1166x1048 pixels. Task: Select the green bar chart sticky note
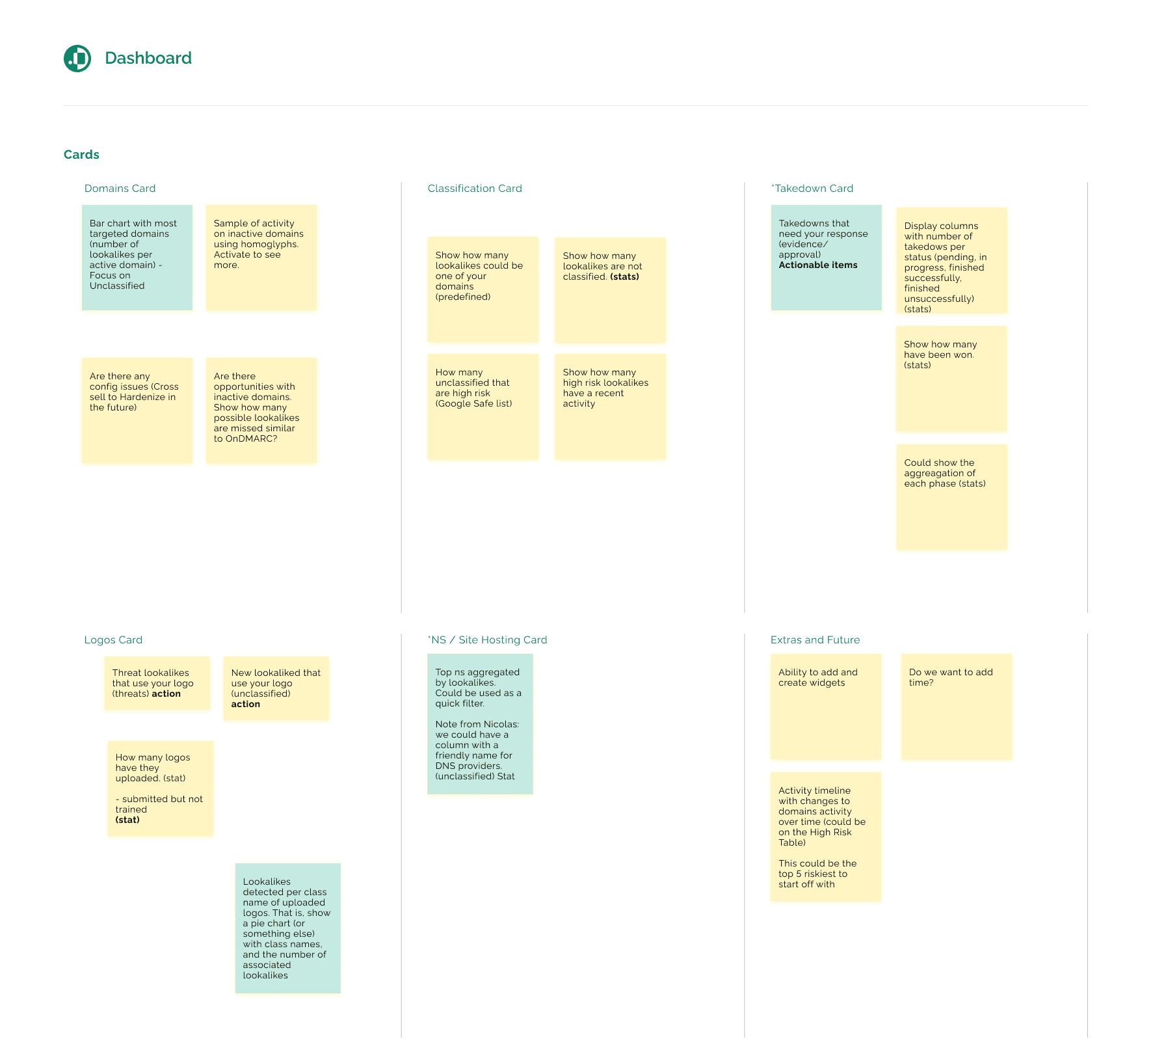(x=137, y=257)
